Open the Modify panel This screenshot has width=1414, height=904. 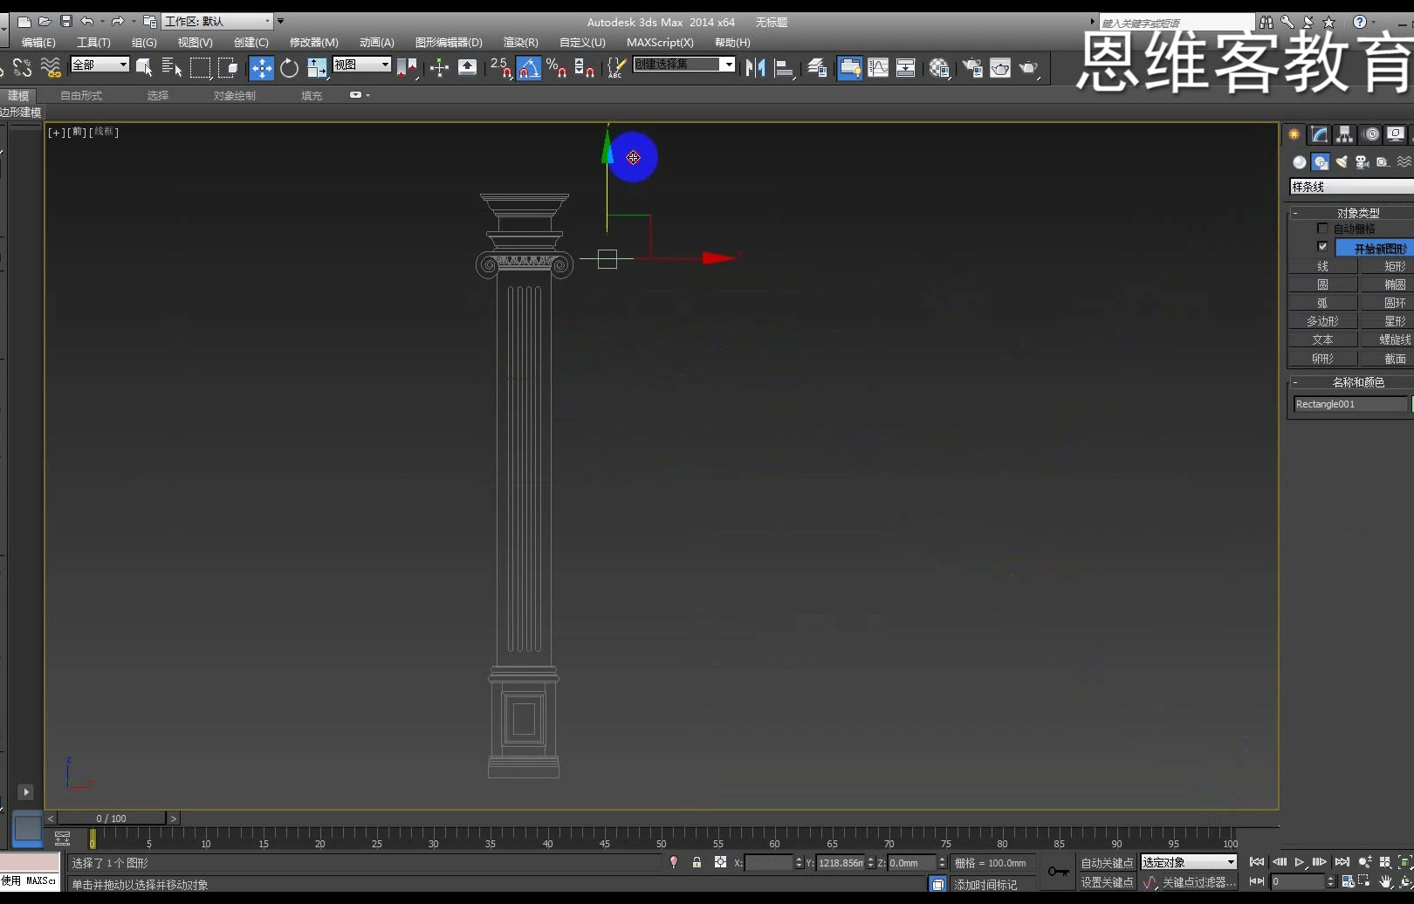(1318, 134)
